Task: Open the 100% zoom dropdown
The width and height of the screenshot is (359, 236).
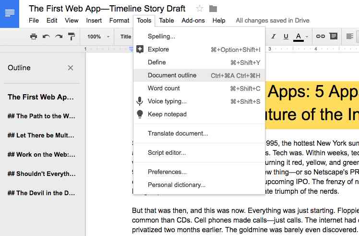Action: point(98,37)
